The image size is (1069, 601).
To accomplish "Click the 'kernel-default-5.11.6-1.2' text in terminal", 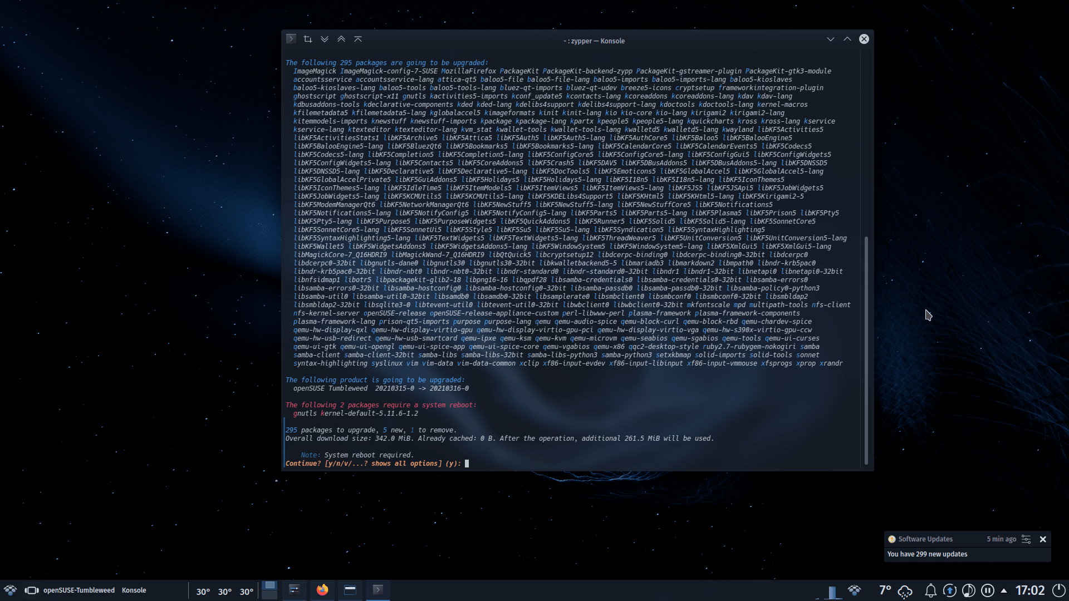I will [x=370, y=413].
